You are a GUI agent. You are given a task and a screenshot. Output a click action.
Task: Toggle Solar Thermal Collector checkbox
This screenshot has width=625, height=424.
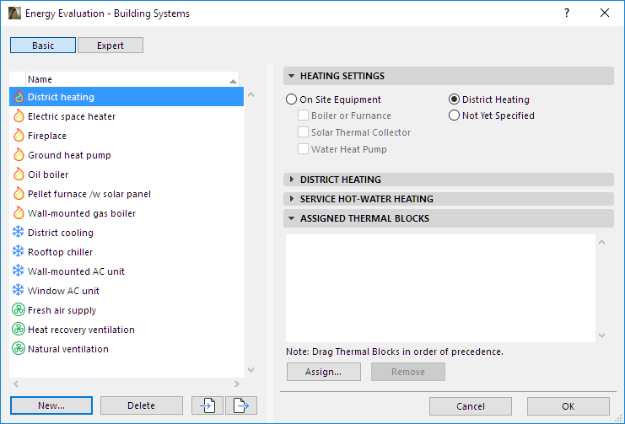(303, 132)
